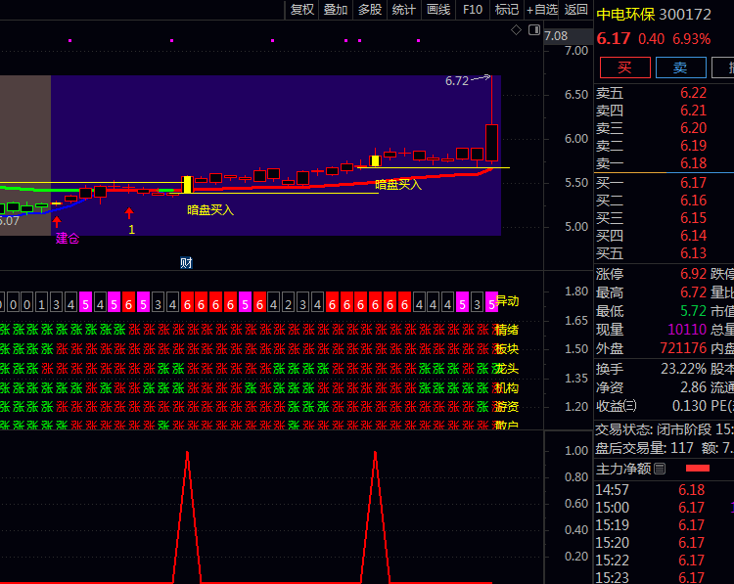Add stock via +自选 button
This screenshot has height=584, width=734.
(542, 9)
